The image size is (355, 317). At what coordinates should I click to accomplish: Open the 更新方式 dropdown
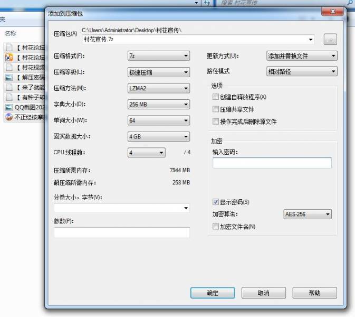tap(302, 56)
